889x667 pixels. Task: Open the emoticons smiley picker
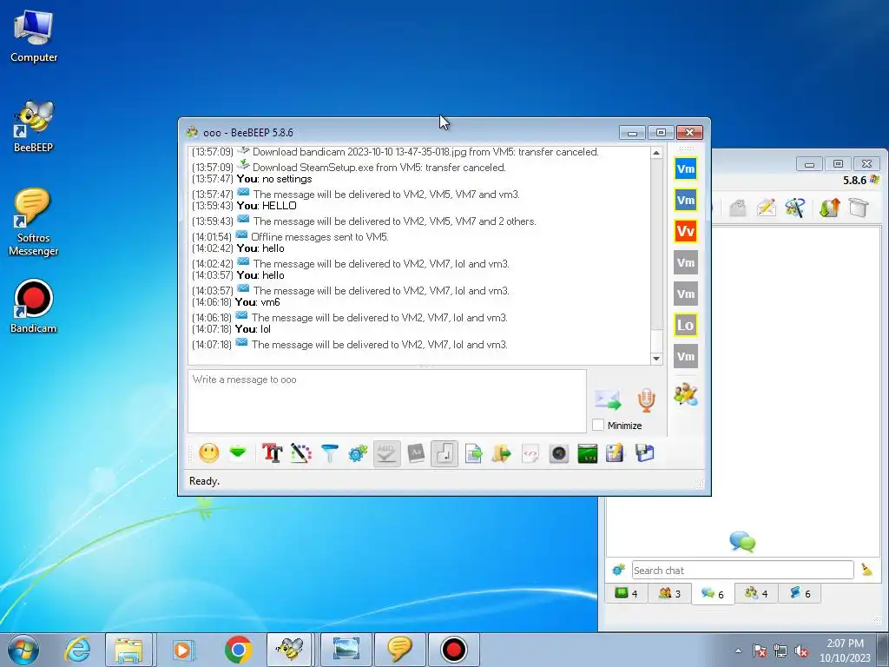tap(208, 453)
